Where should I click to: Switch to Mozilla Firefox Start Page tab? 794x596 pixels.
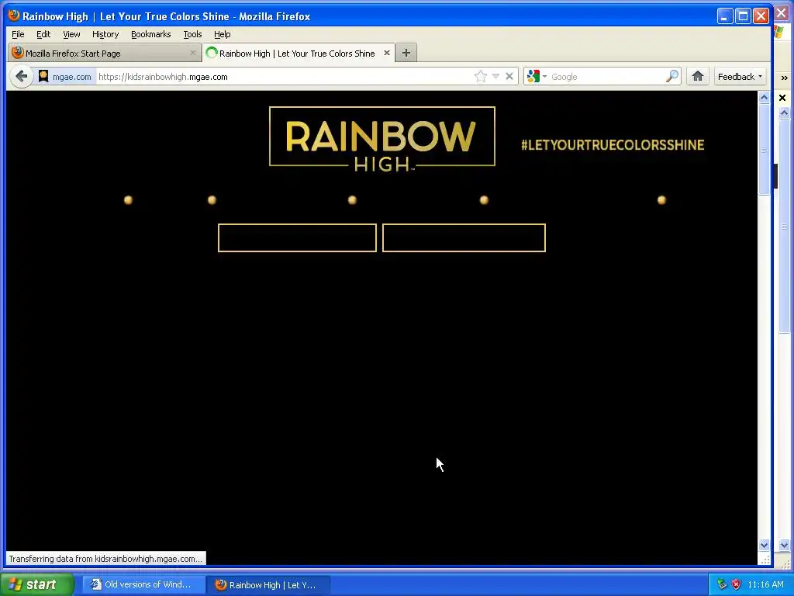[x=105, y=53]
